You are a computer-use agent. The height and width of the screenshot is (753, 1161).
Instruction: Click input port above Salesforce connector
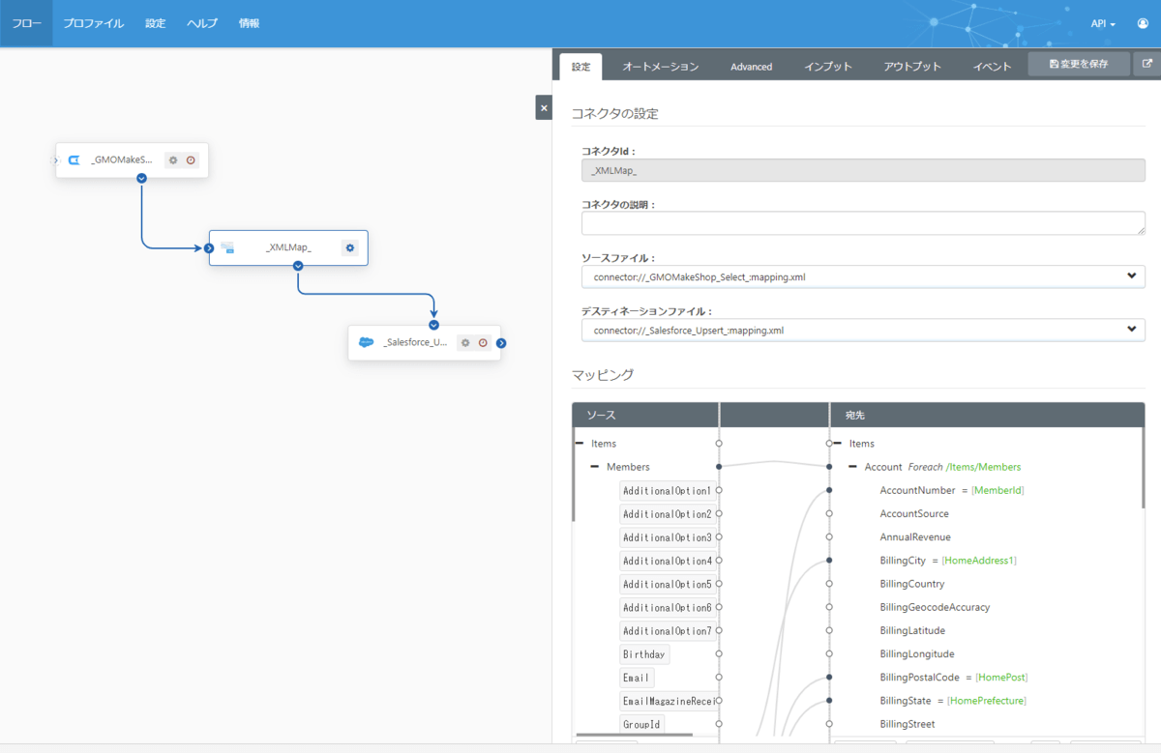click(x=433, y=325)
